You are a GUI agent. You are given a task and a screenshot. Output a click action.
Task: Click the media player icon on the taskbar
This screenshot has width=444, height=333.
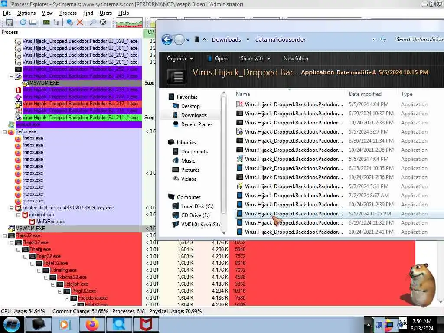64,324
